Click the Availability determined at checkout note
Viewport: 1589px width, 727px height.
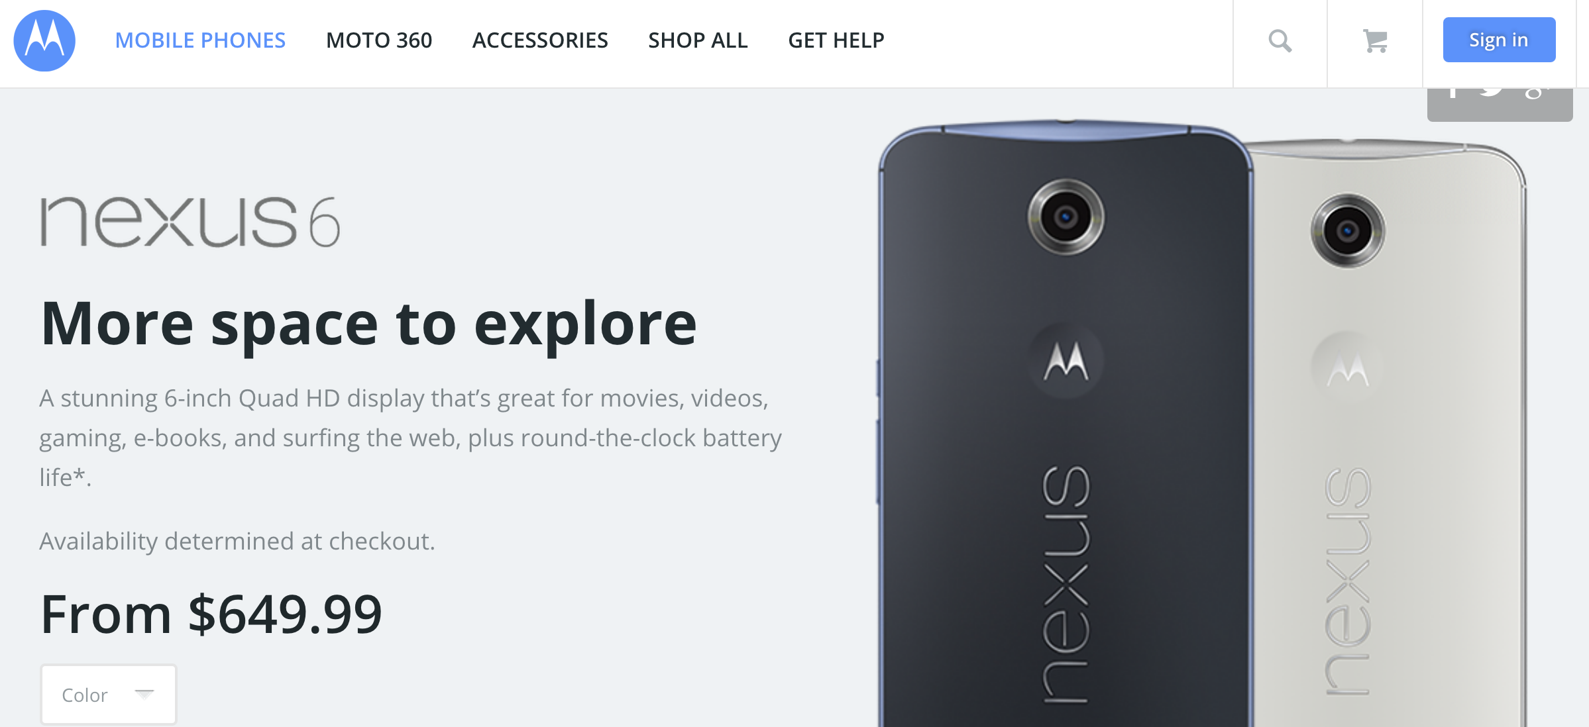pos(237,541)
